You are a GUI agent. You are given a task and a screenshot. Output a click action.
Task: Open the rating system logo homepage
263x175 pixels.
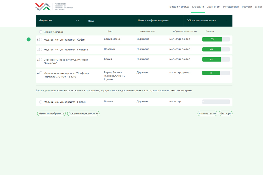54,7
